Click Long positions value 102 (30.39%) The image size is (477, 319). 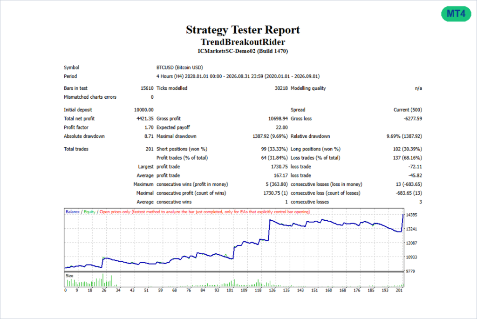407,149
